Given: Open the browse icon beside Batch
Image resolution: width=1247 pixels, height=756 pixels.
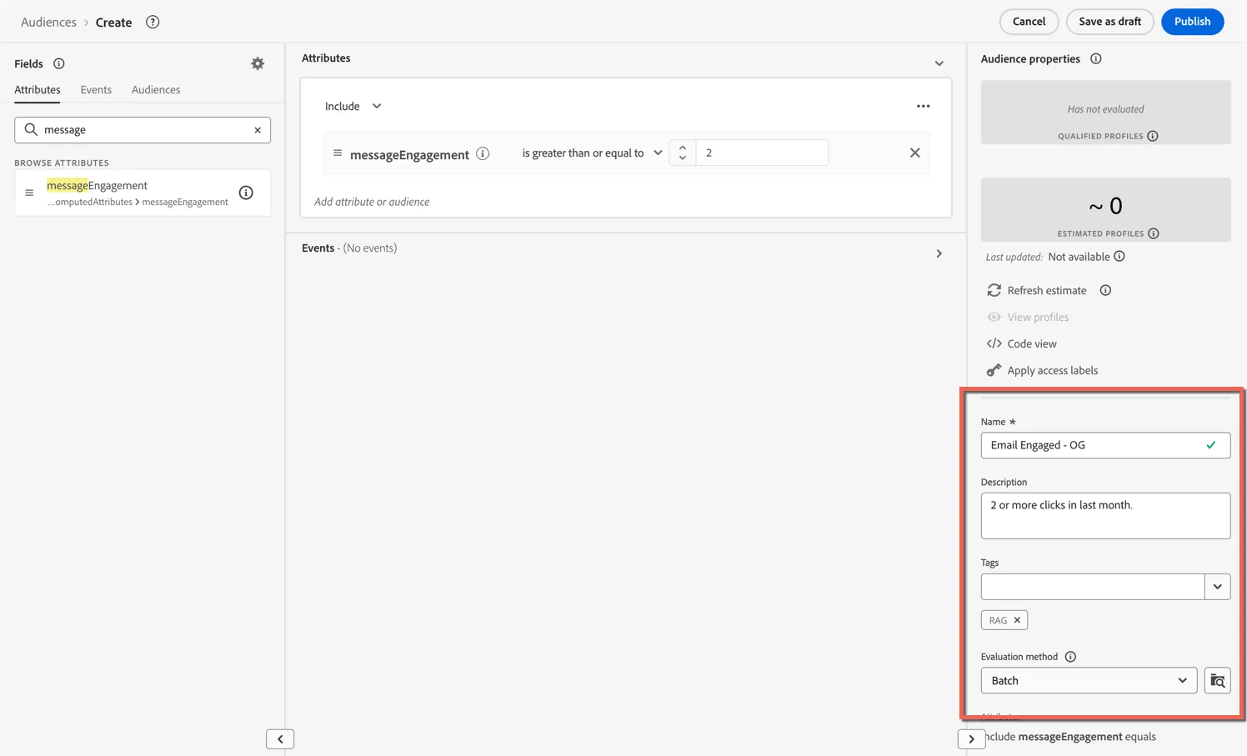Looking at the screenshot, I should click(x=1217, y=680).
